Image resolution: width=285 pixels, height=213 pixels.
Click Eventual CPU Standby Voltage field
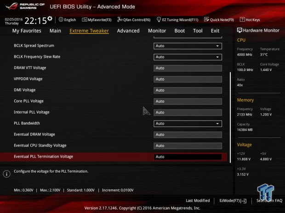[188, 146]
